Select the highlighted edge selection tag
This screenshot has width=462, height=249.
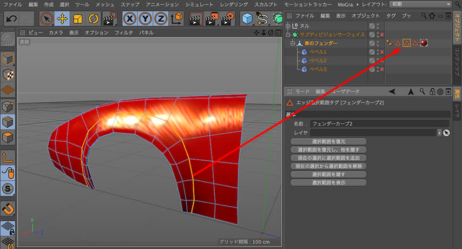coord(406,43)
